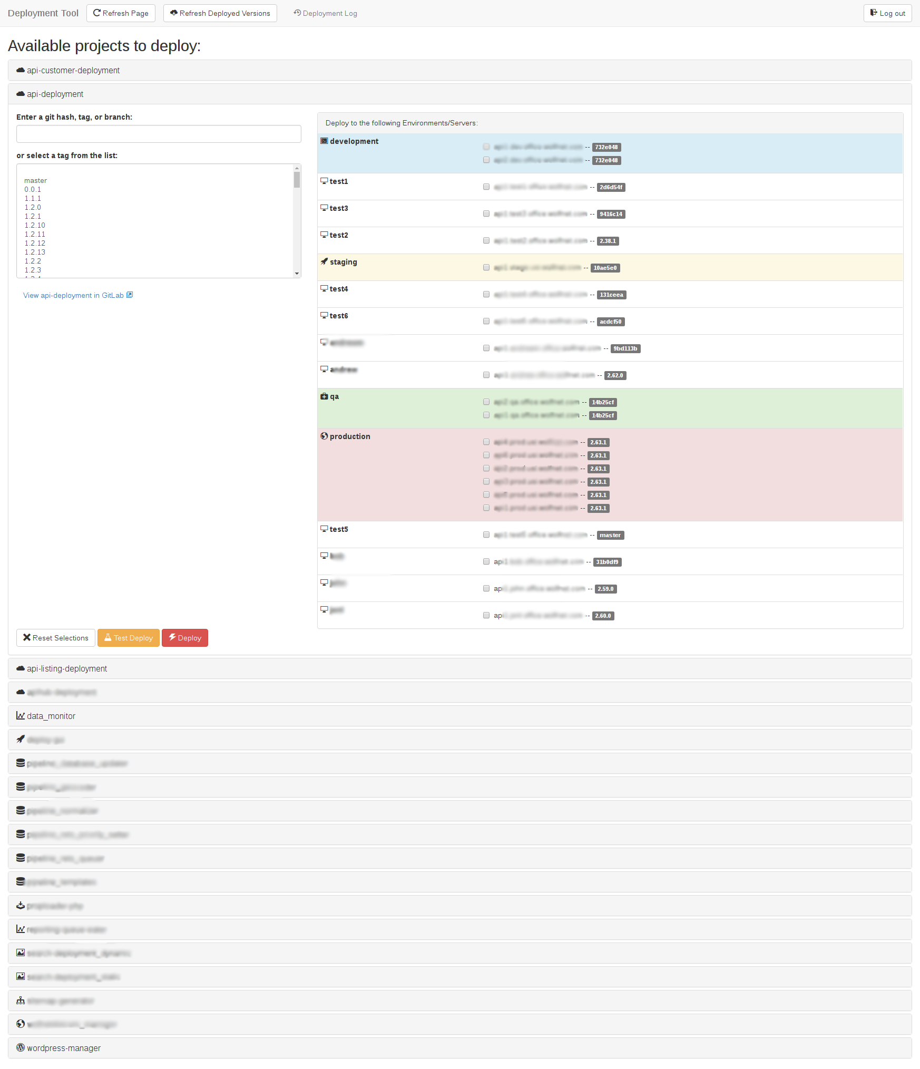This screenshot has width=920, height=1069.
Task: Click the medkit icon beside qa
Action: point(324,396)
